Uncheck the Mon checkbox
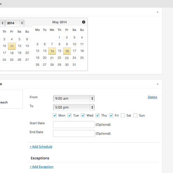173x173 pixels. [x=55, y=115]
